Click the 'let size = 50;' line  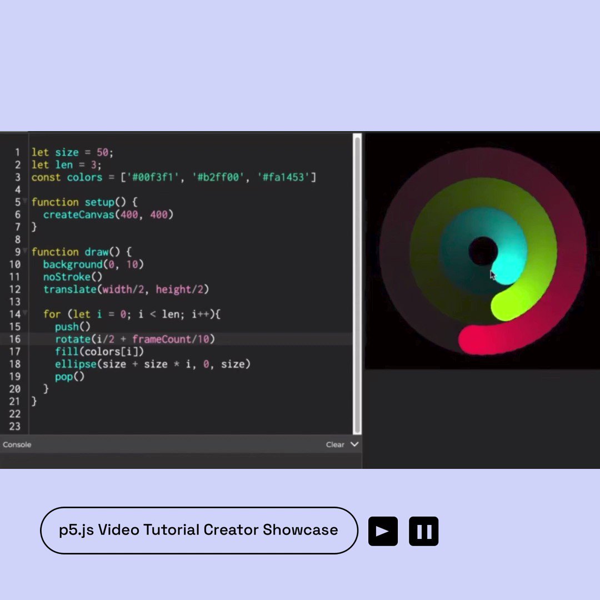click(x=72, y=152)
